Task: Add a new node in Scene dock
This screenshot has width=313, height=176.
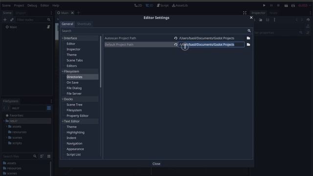Action: [x=5, y=20]
